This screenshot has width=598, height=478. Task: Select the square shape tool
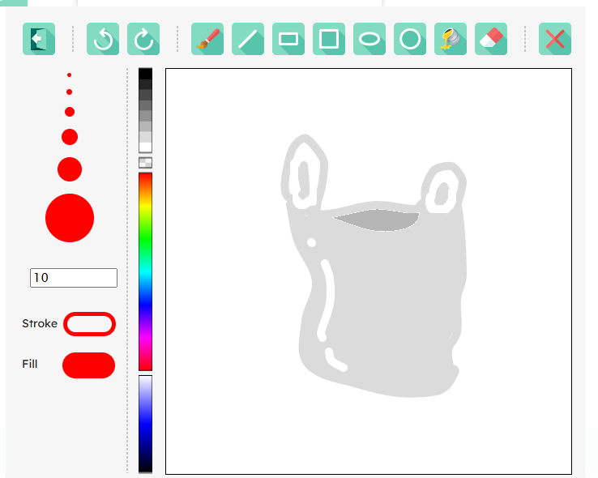(x=329, y=39)
